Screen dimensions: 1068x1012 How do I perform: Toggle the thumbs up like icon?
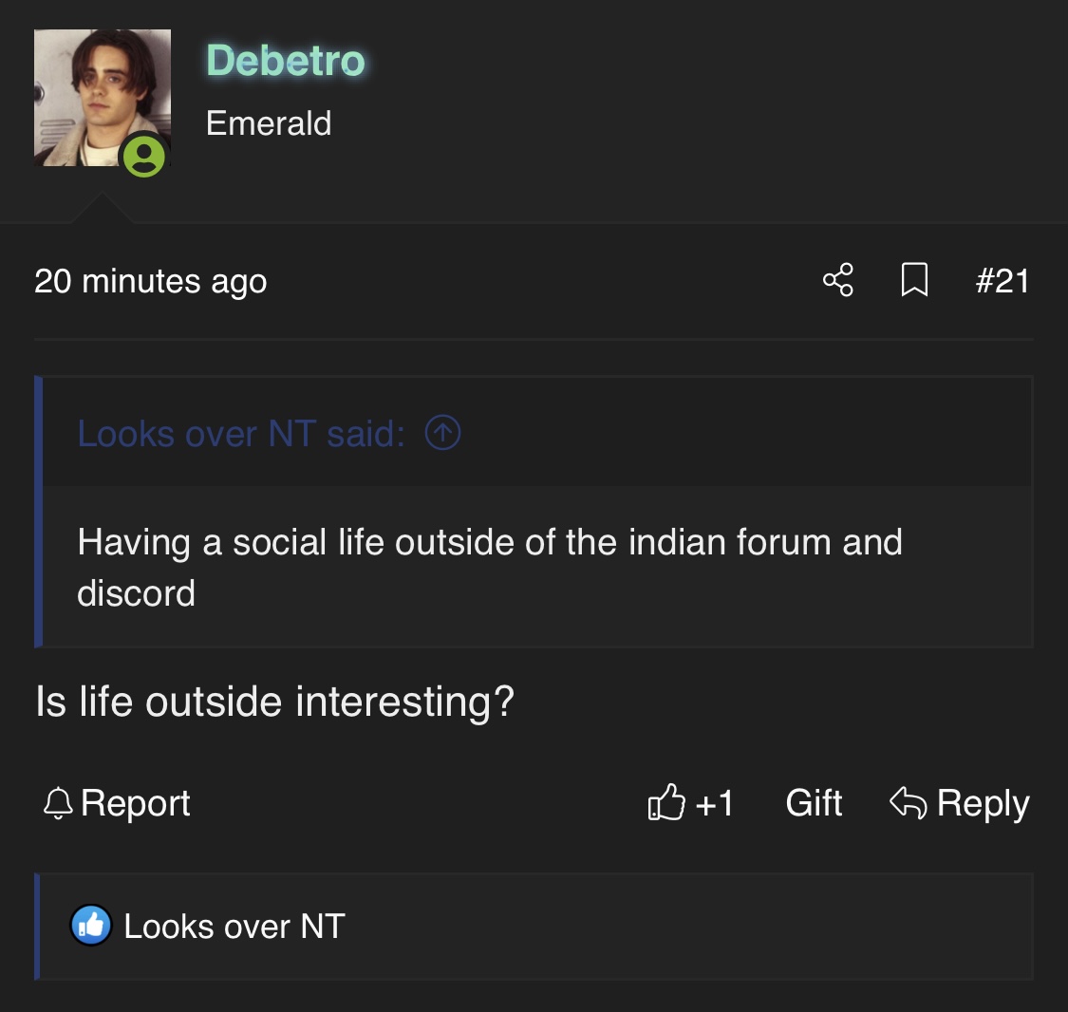click(x=665, y=803)
